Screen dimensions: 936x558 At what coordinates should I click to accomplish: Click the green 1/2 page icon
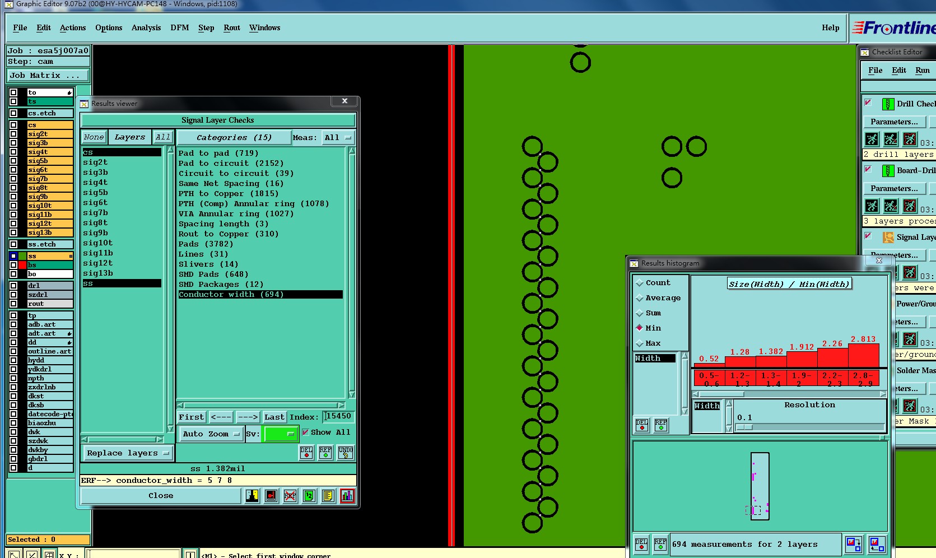pyautogui.click(x=309, y=496)
